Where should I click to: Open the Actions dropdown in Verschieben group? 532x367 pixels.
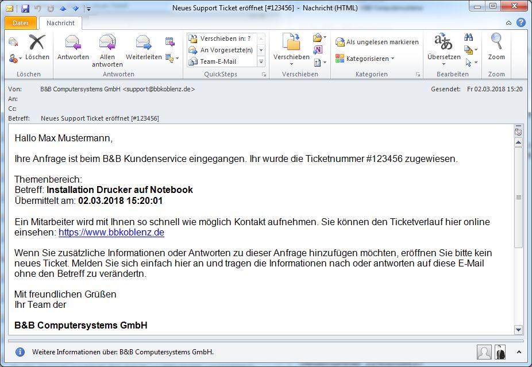click(x=320, y=63)
